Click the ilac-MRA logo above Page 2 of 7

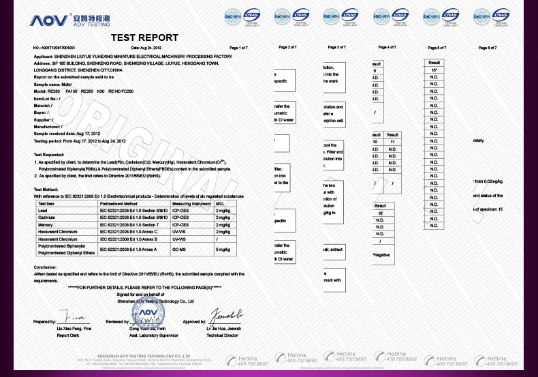point(283,17)
